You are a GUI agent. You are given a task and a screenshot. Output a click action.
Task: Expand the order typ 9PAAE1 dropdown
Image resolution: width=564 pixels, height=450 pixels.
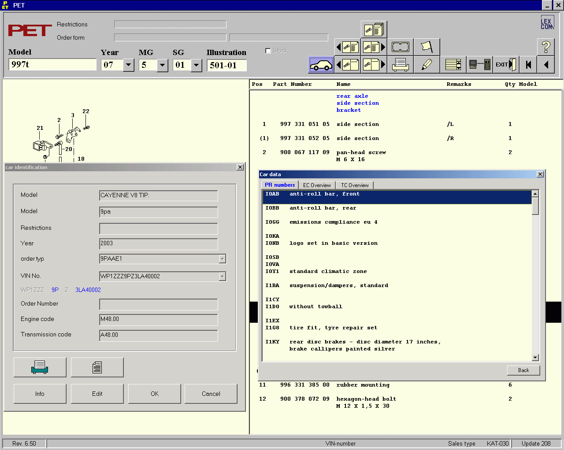point(223,259)
